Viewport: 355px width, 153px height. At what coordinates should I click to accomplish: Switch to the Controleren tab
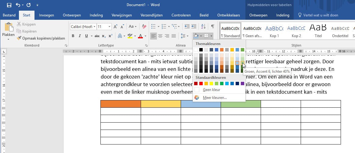[181, 15]
